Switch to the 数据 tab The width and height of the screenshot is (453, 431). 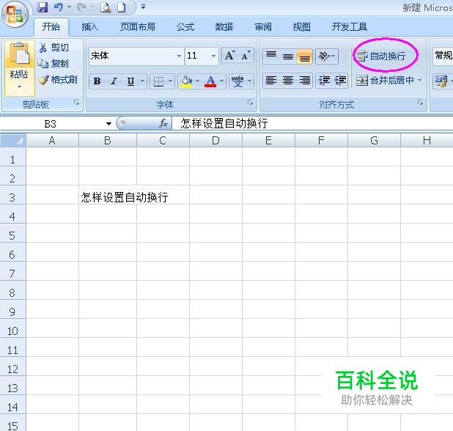tap(224, 27)
